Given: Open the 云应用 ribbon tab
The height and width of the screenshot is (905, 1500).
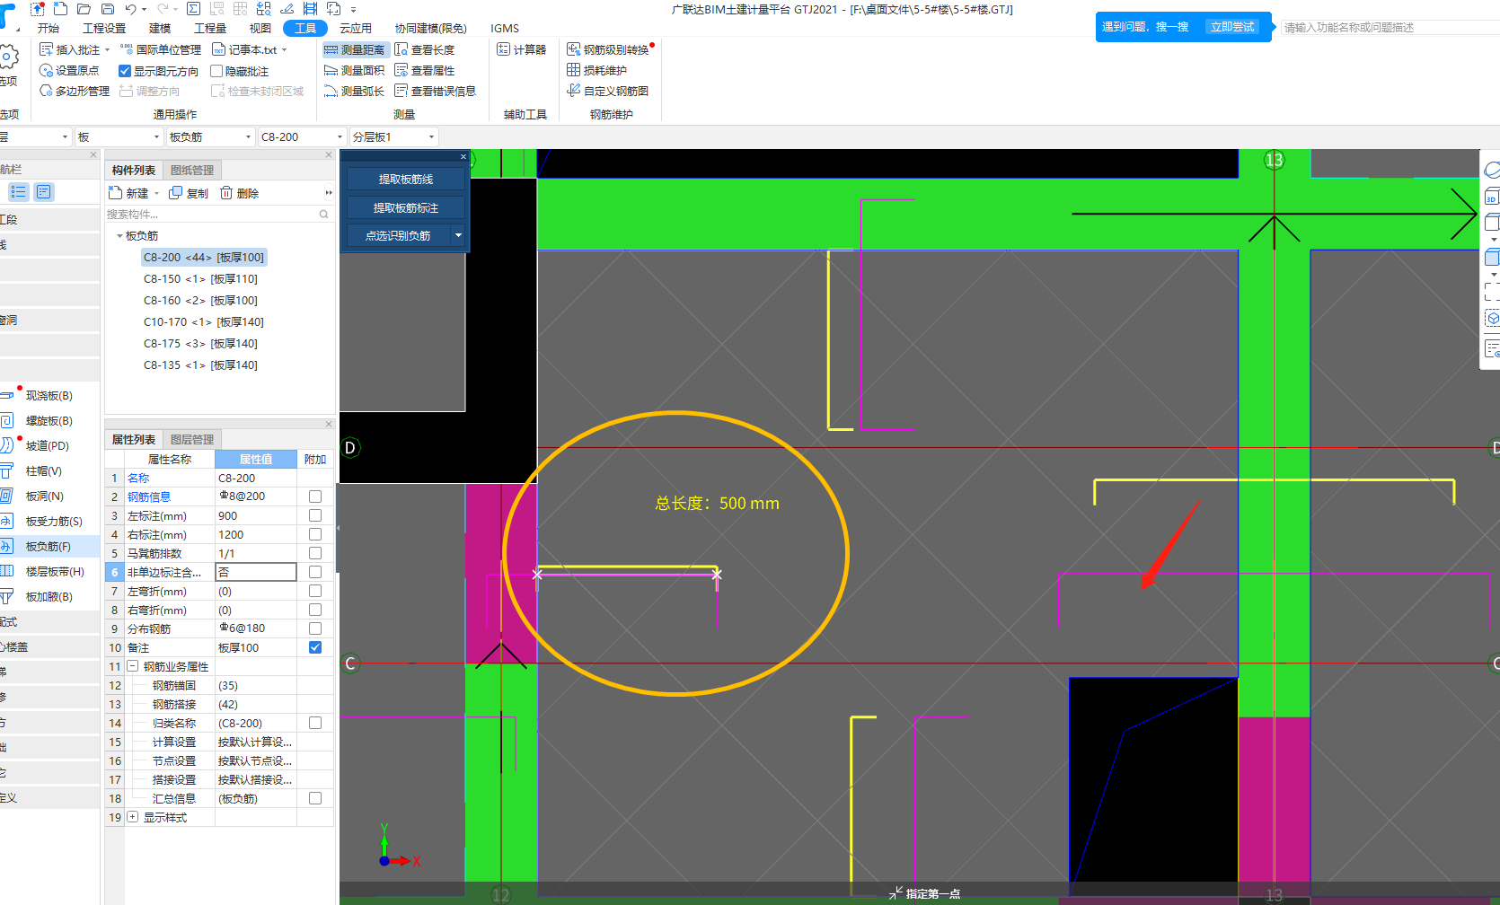Looking at the screenshot, I should coord(356,28).
